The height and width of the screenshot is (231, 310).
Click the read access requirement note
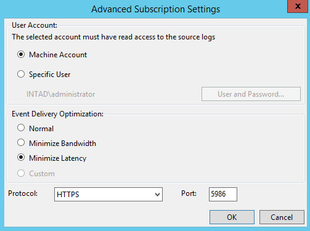pos(113,37)
